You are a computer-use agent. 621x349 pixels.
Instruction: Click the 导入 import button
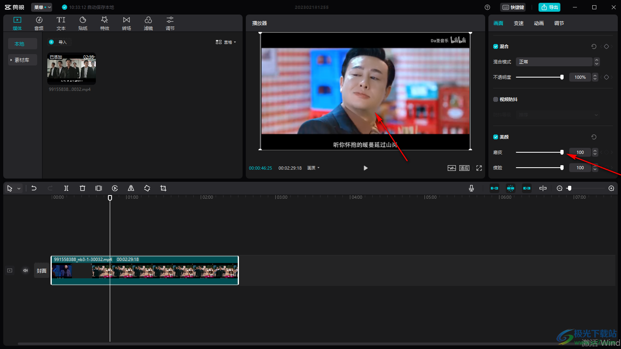click(x=59, y=42)
